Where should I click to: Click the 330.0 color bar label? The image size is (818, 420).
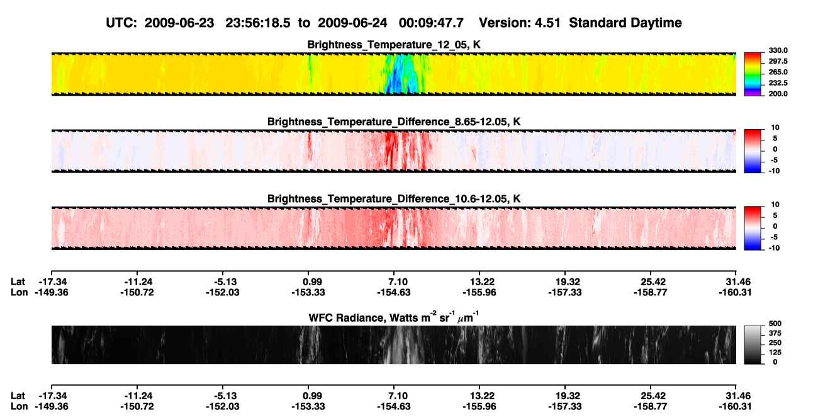pos(778,50)
